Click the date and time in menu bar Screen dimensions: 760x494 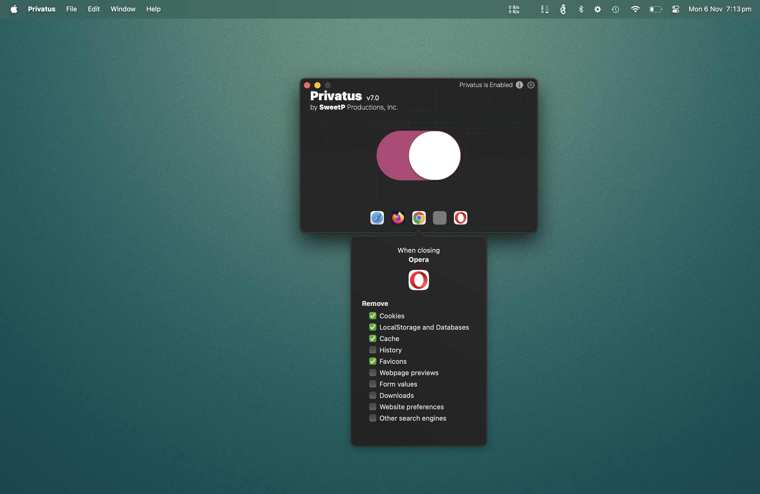[x=720, y=9]
